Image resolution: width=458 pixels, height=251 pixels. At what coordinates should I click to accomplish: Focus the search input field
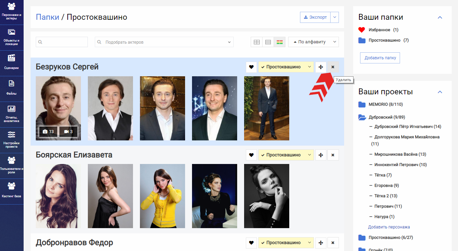tap(62, 42)
